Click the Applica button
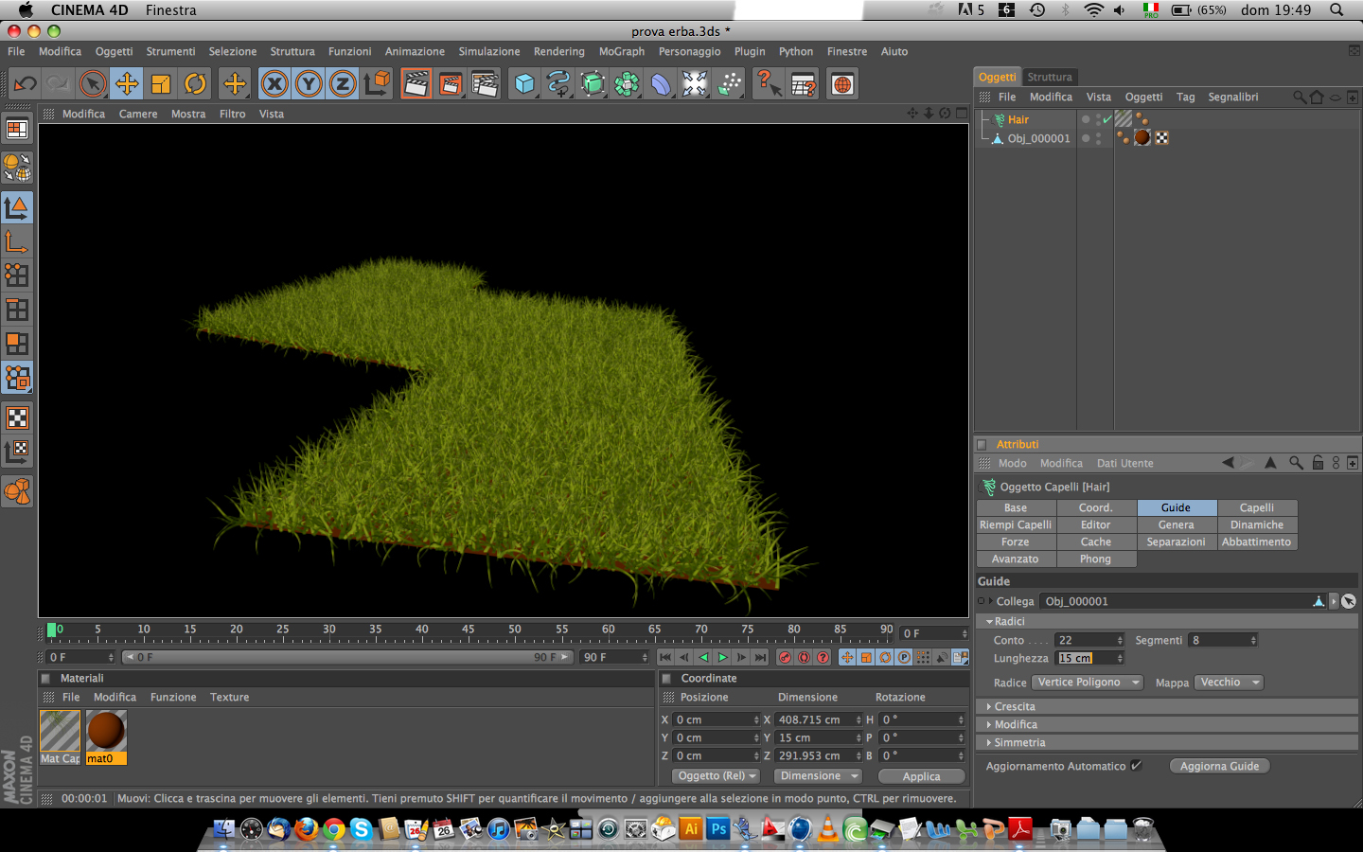The height and width of the screenshot is (852, 1363). tap(921, 776)
